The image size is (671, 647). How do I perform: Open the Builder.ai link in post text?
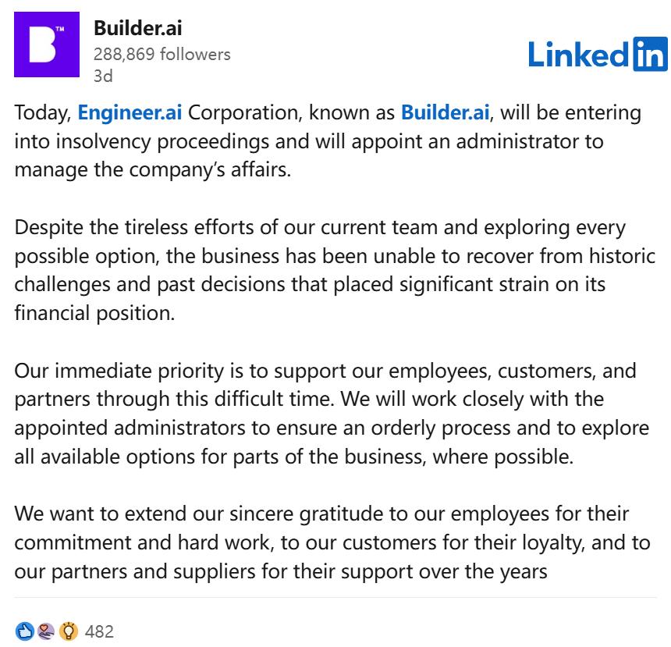(445, 112)
